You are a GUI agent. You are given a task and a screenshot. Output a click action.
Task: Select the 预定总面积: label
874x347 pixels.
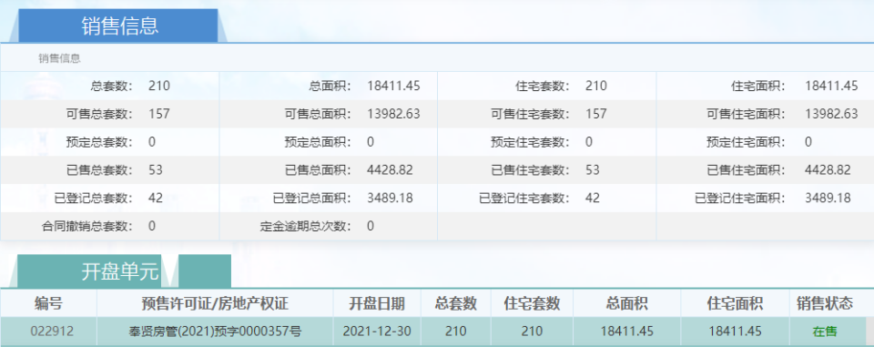tap(318, 142)
